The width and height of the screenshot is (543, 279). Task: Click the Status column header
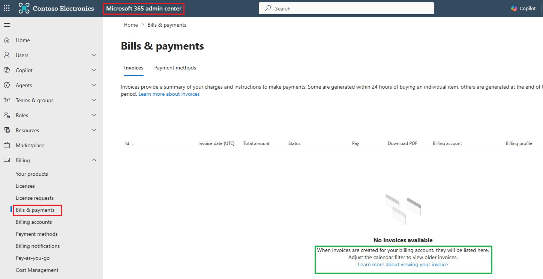pos(294,143)
